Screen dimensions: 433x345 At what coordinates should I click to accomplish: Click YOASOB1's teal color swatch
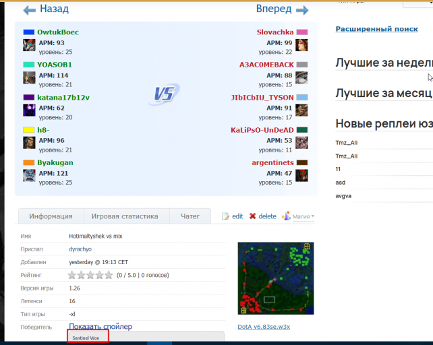coord(29,65)
